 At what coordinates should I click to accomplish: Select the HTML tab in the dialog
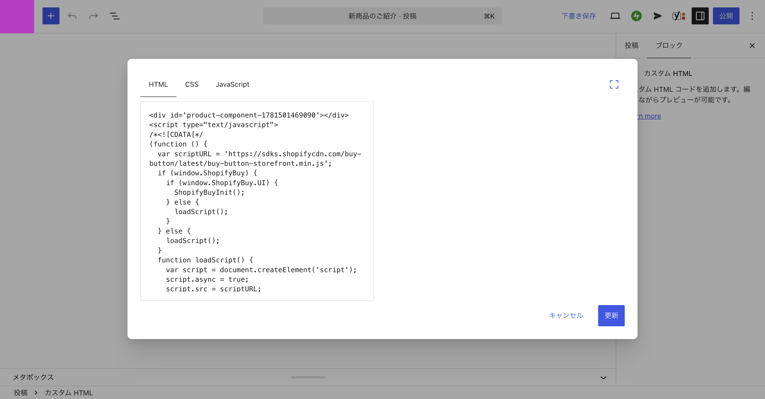click(x=158, y=85)
